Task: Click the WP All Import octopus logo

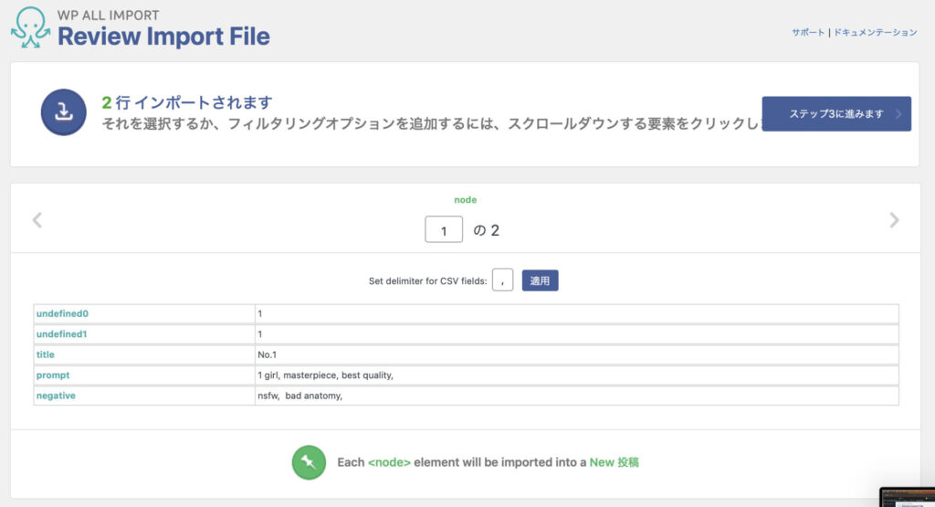Action: (x=30, y=27)
